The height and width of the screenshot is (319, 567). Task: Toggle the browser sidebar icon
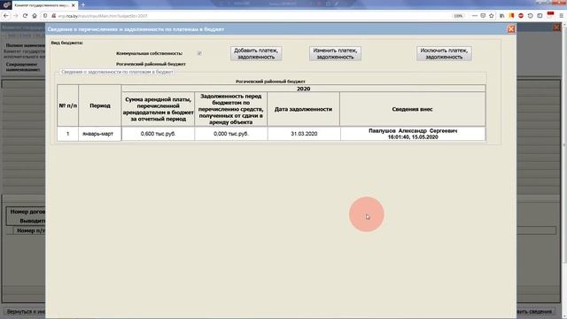[540, 16]
